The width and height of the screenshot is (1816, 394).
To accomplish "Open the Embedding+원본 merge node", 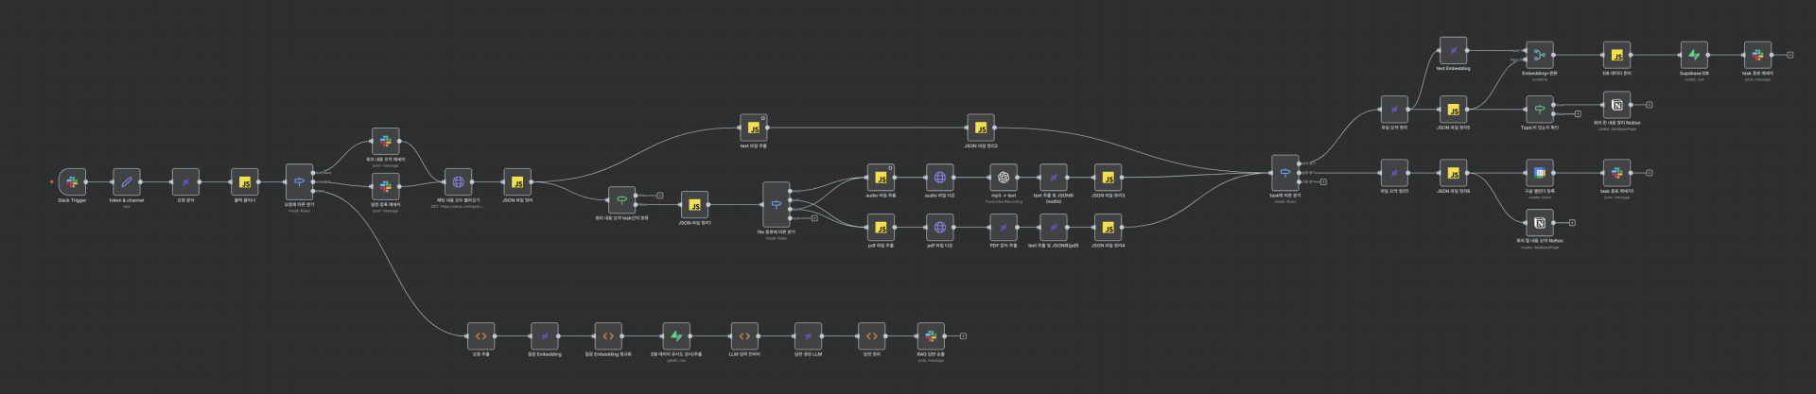I will pyautogui.click(x=1540, y=55).
